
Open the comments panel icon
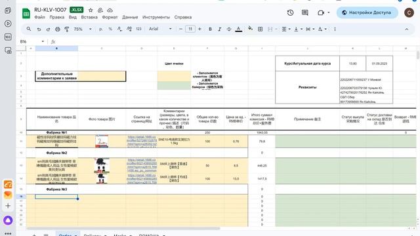pyautogui.click(x=304, y=12)
